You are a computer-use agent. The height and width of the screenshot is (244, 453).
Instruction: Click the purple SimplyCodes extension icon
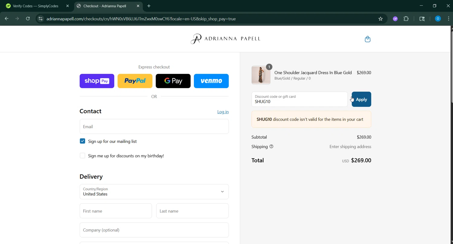point(395,19)
